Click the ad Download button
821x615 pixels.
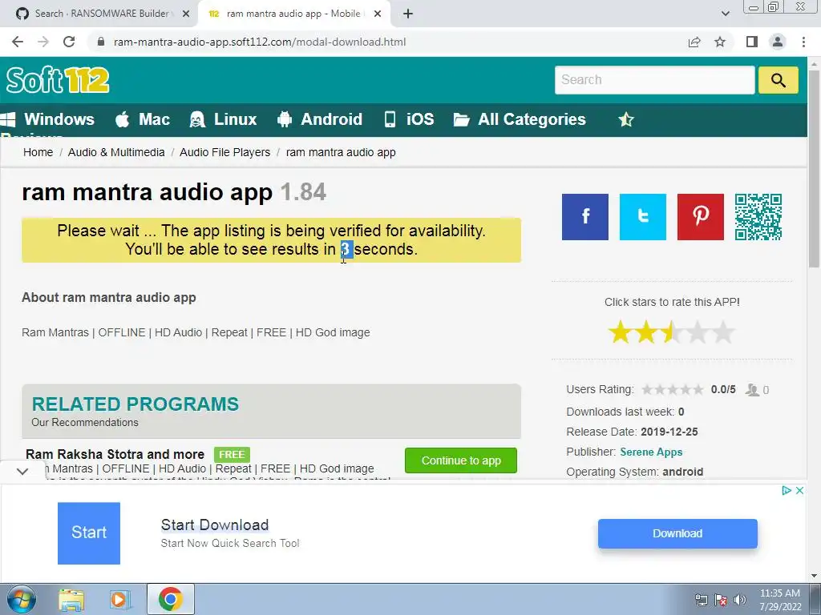click(x=677, y=533)
